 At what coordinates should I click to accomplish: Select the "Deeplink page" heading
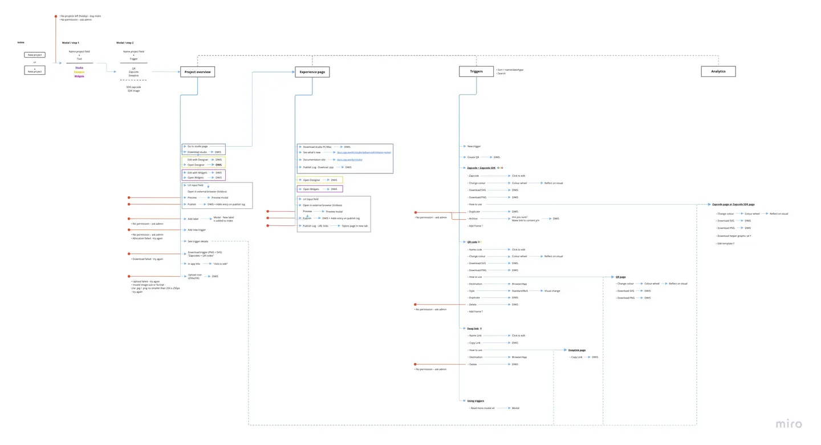click(576, 350)
